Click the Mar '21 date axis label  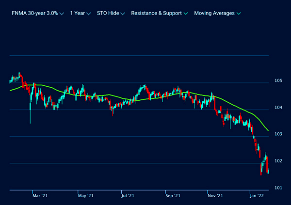[x=40, y=196]
